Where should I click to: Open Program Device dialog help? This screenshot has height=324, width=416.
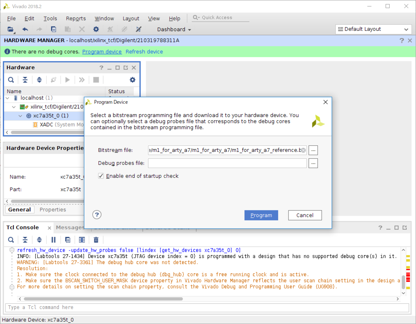97,215
